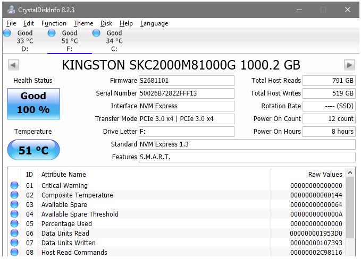Click the status orb for drive F:

tap(52, 33)
